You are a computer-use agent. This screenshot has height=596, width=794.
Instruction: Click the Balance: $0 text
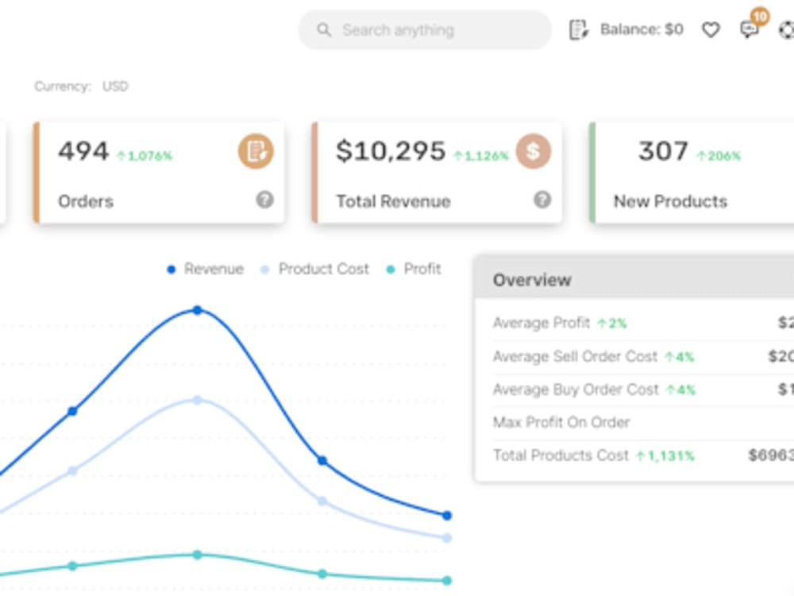click(x=642, y=29)
